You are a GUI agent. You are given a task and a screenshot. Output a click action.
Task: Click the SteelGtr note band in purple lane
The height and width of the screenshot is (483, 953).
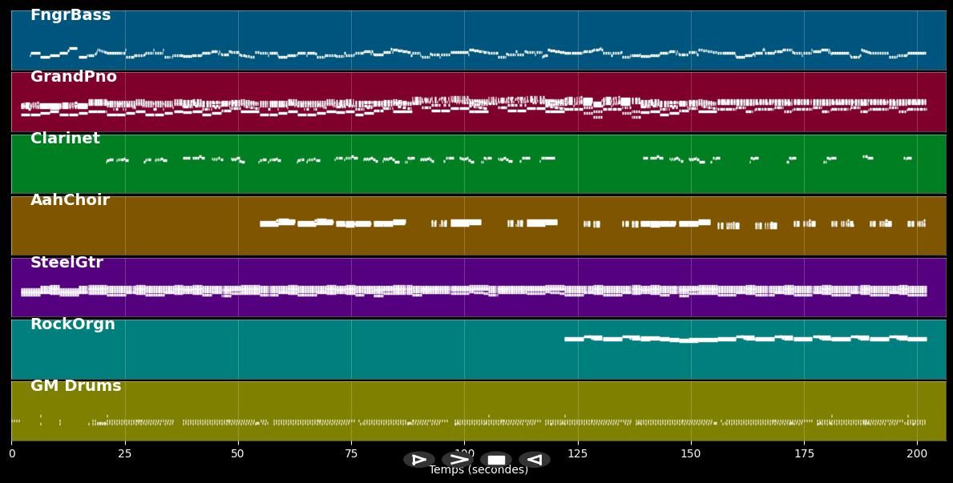click(x=474, y=291)
